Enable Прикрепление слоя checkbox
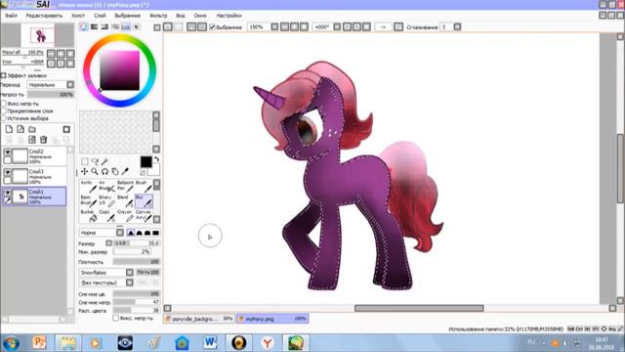 [4, 110]
